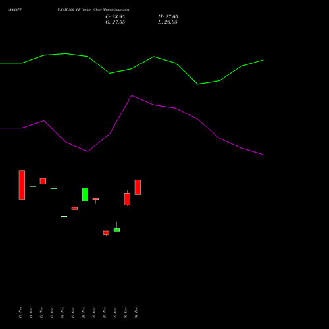
Task: Select the red candle above 02 Dec
Action: pos(127,199)
